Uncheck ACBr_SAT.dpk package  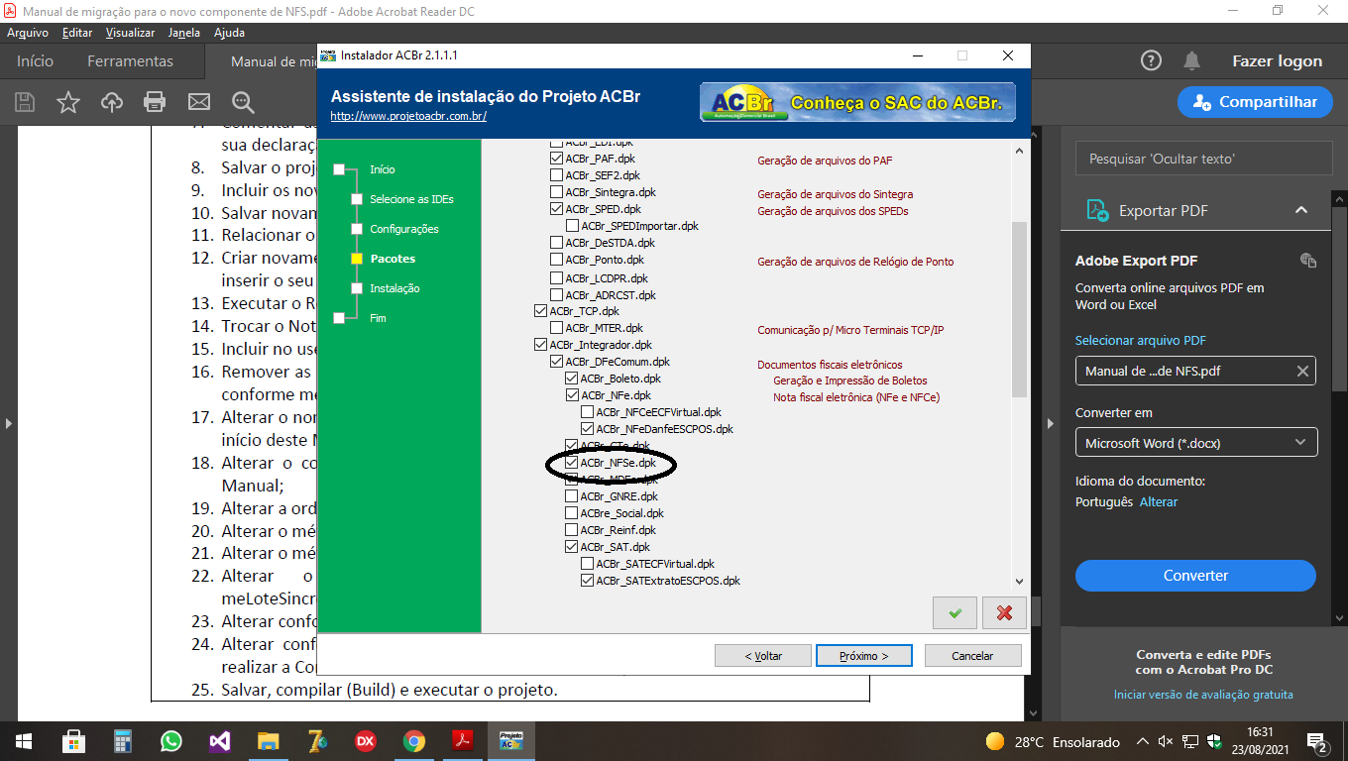pos(572,547)
